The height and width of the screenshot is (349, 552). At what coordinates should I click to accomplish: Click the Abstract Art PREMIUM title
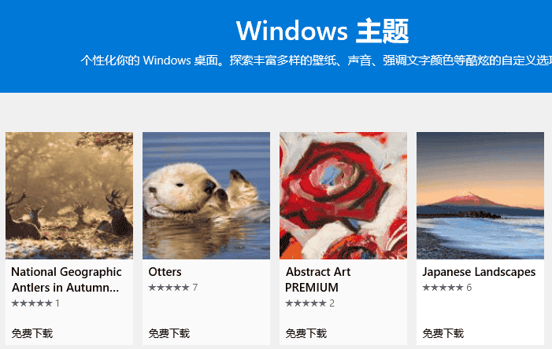[318, 280]
